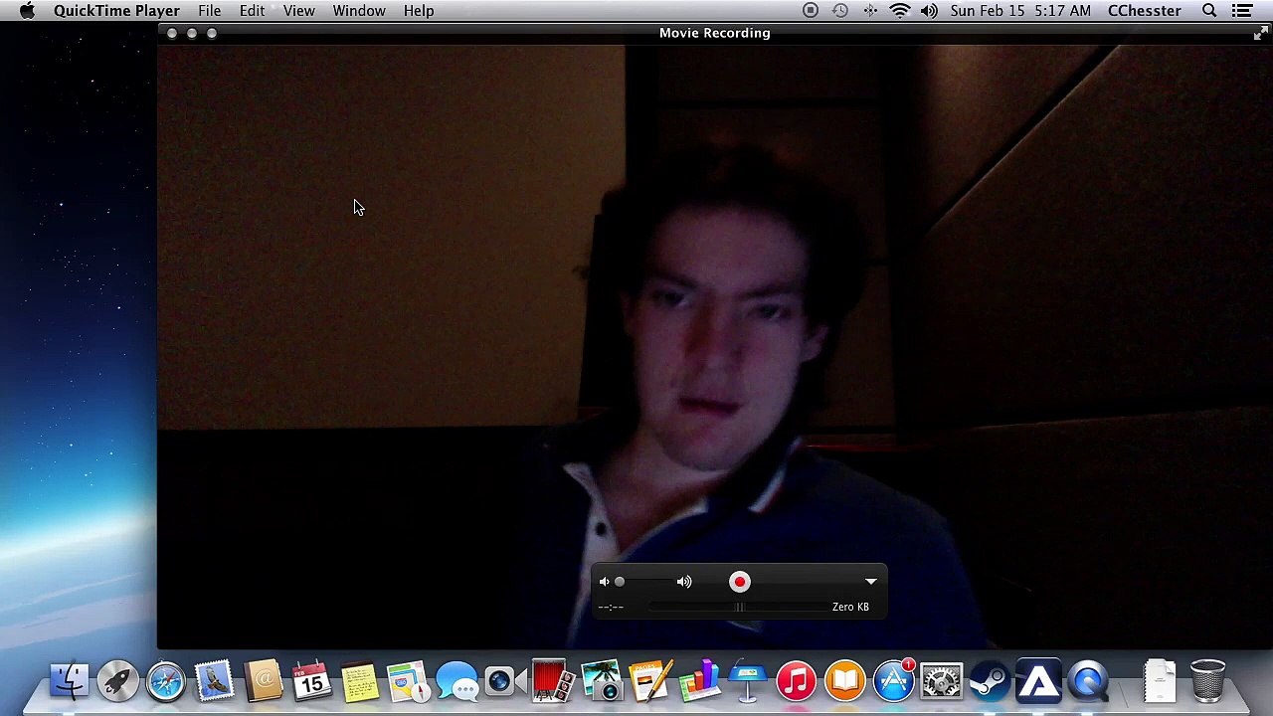Open the Trash in the Dock
Image resolution: width=1273 pixels, height=716 pixels.
(1207, 682)
